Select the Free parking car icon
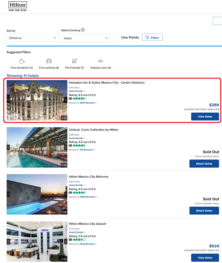222x263 pixels. click(49, 61)
